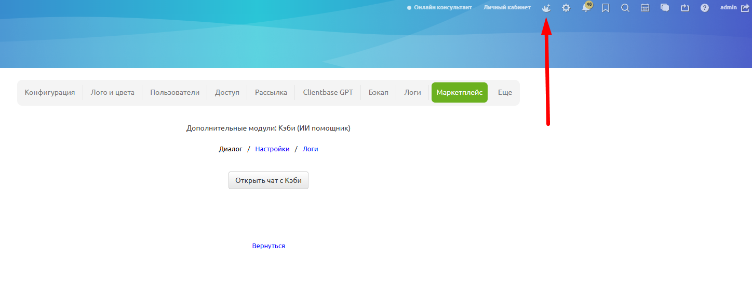The image size is (752, 286).
Task: Click the share/export icon in header
Action: (684, 8)
